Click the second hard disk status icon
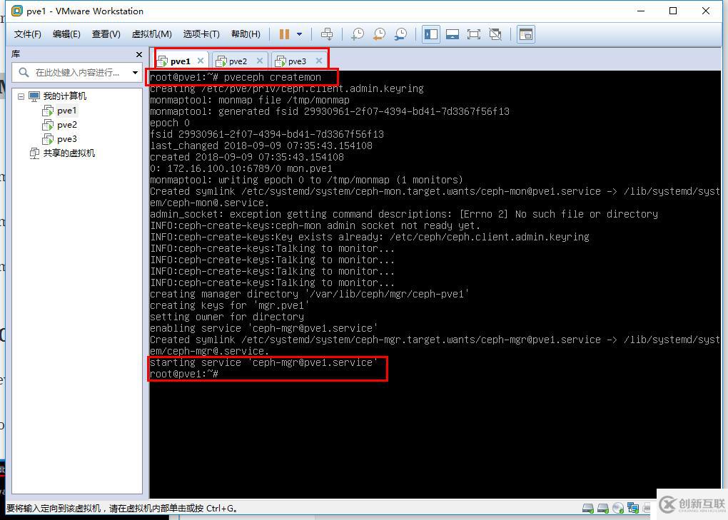This screenshot has width=728, height=520. point(602,509)
